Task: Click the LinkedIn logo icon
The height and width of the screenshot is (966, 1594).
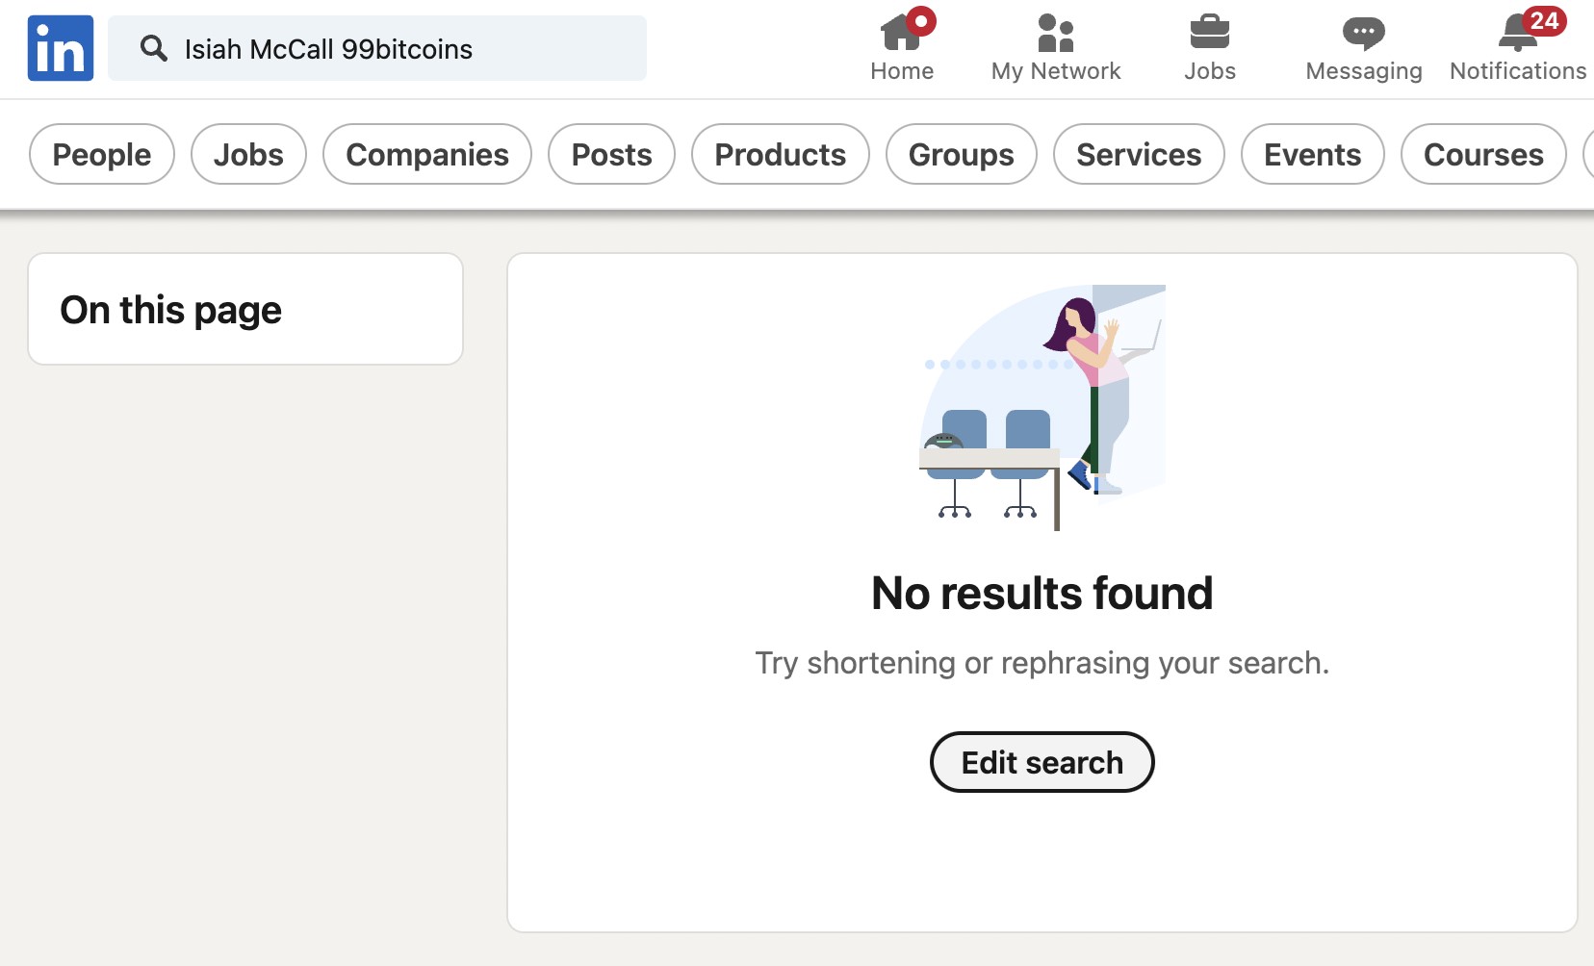Action: pyautogui.click(x=61, y=48)
